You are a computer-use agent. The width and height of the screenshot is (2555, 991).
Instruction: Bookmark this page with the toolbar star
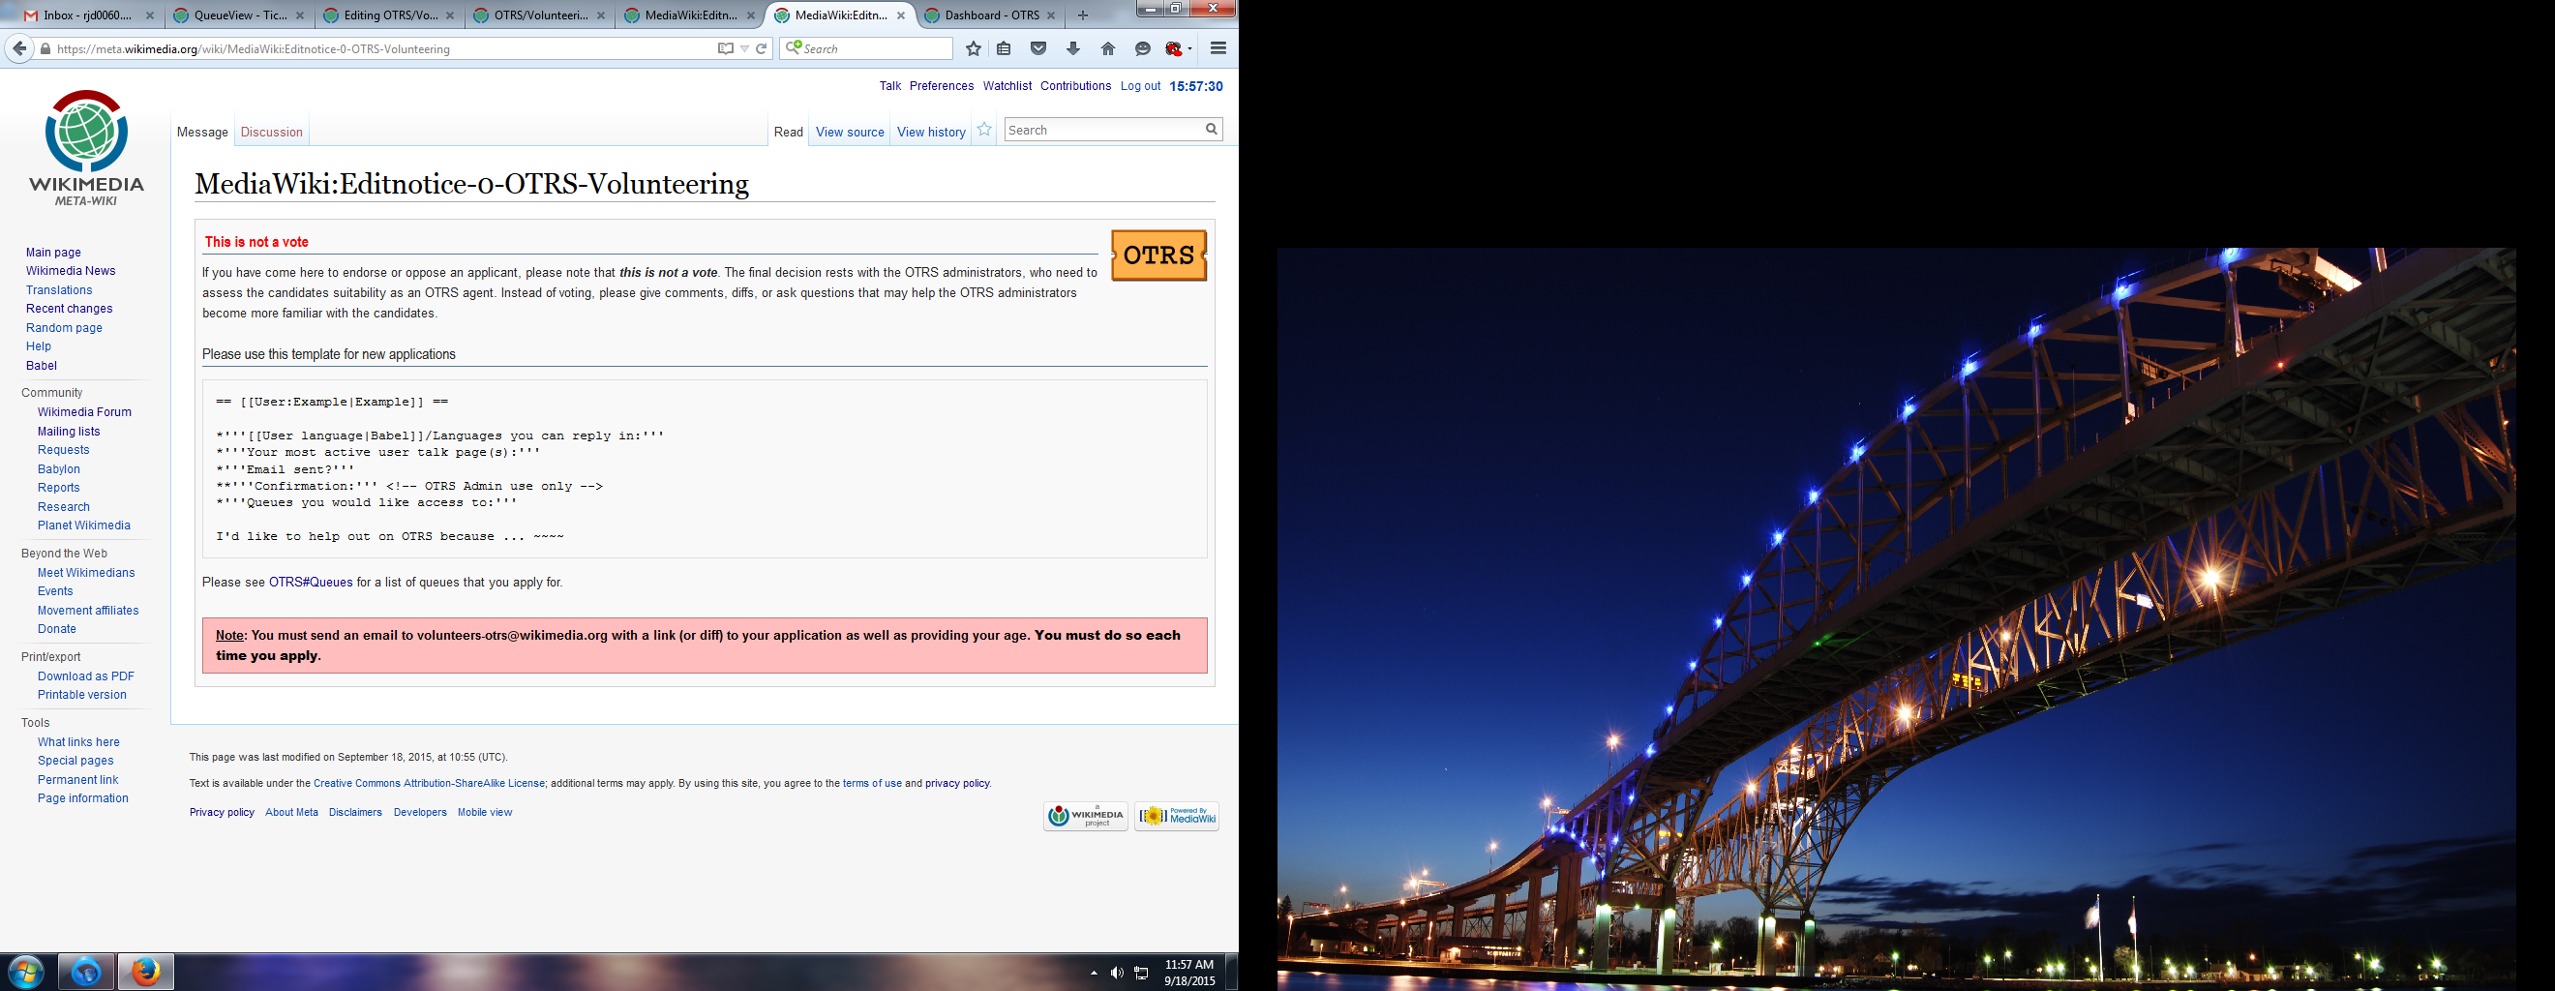tap(974, 48)
